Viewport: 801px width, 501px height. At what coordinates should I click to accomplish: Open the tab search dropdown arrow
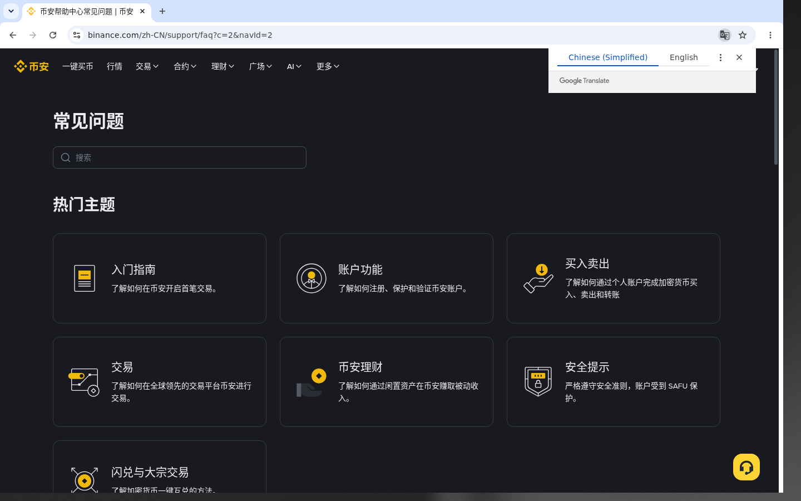pyautogui.click(x=11, y=11)
